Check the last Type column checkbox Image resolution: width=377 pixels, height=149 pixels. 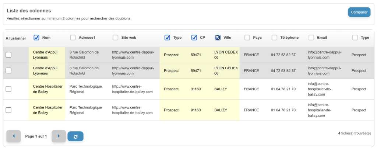point(355,38)
